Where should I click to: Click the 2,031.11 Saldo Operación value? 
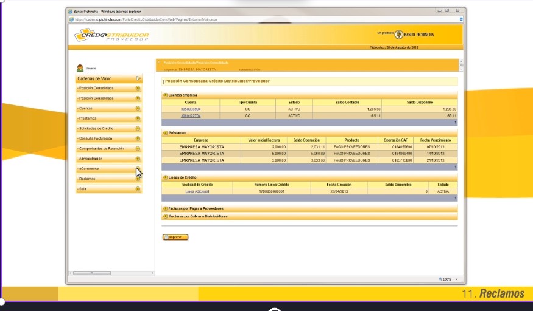tap(318, 147)
